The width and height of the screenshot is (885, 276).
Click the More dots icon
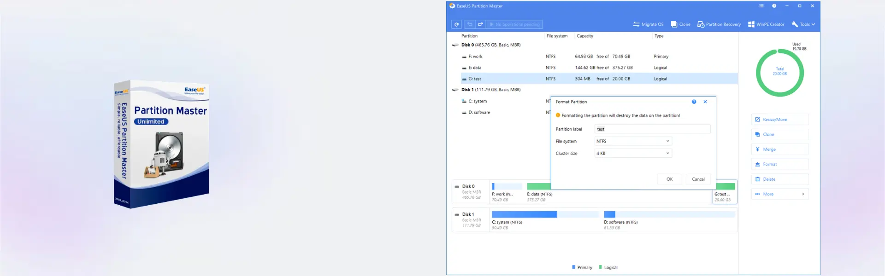click(757, 194)
